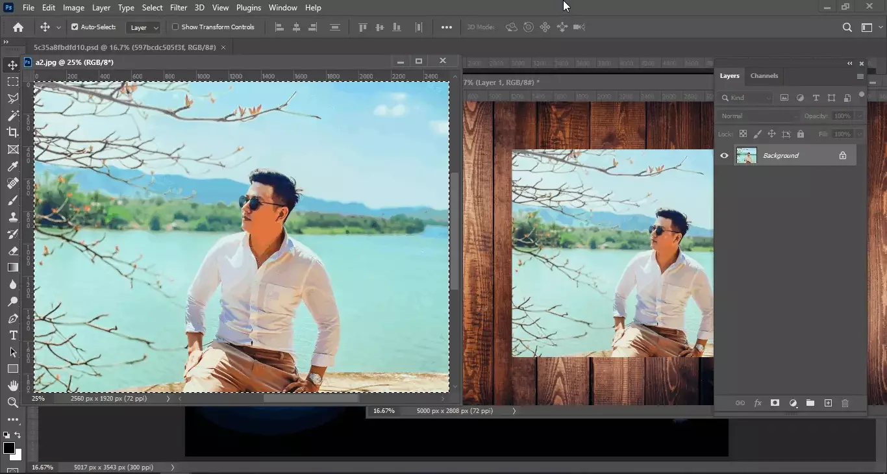Open the Filter menu
This screenshot has height=474, width=887.
179,7
